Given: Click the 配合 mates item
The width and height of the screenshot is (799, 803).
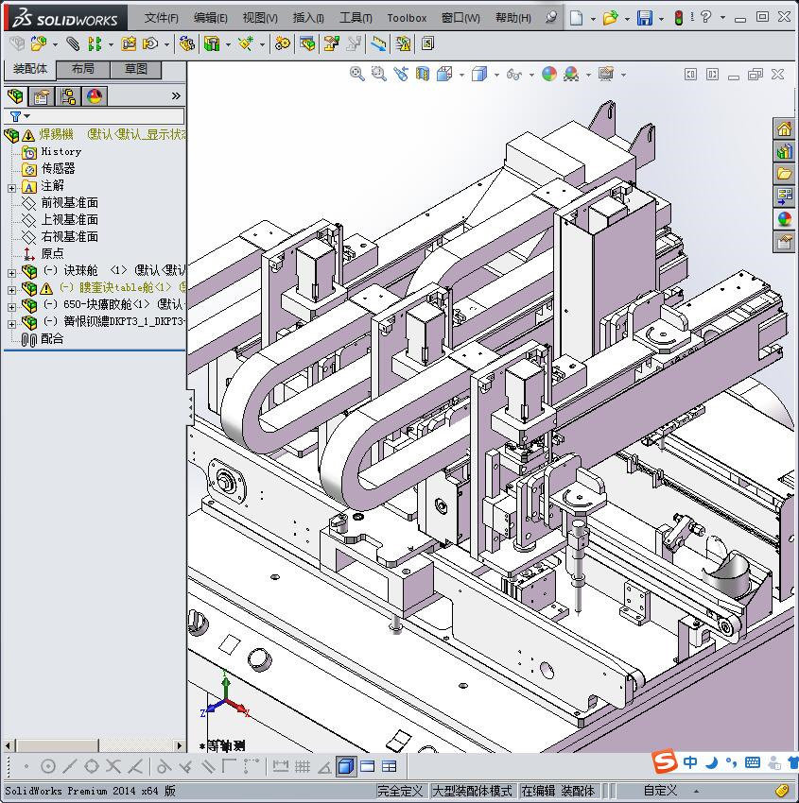Looking at the screenshot, I should tap(52, 339).
